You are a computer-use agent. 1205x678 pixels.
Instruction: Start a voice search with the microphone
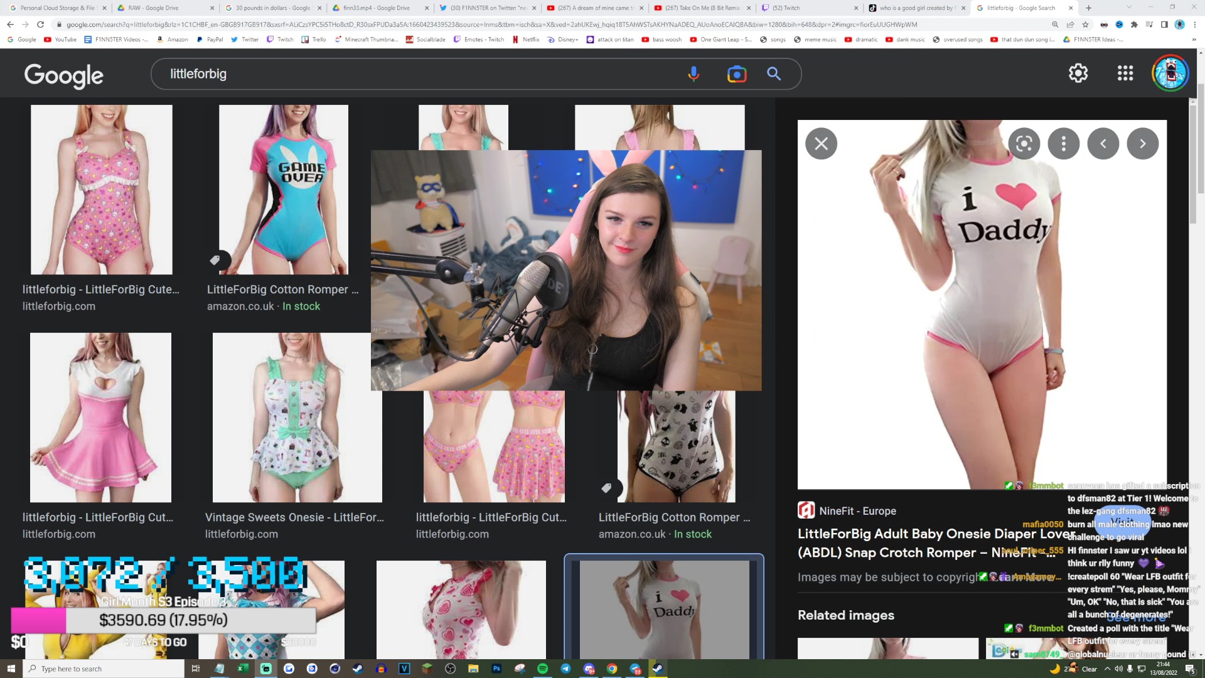(x=694, y=74)
